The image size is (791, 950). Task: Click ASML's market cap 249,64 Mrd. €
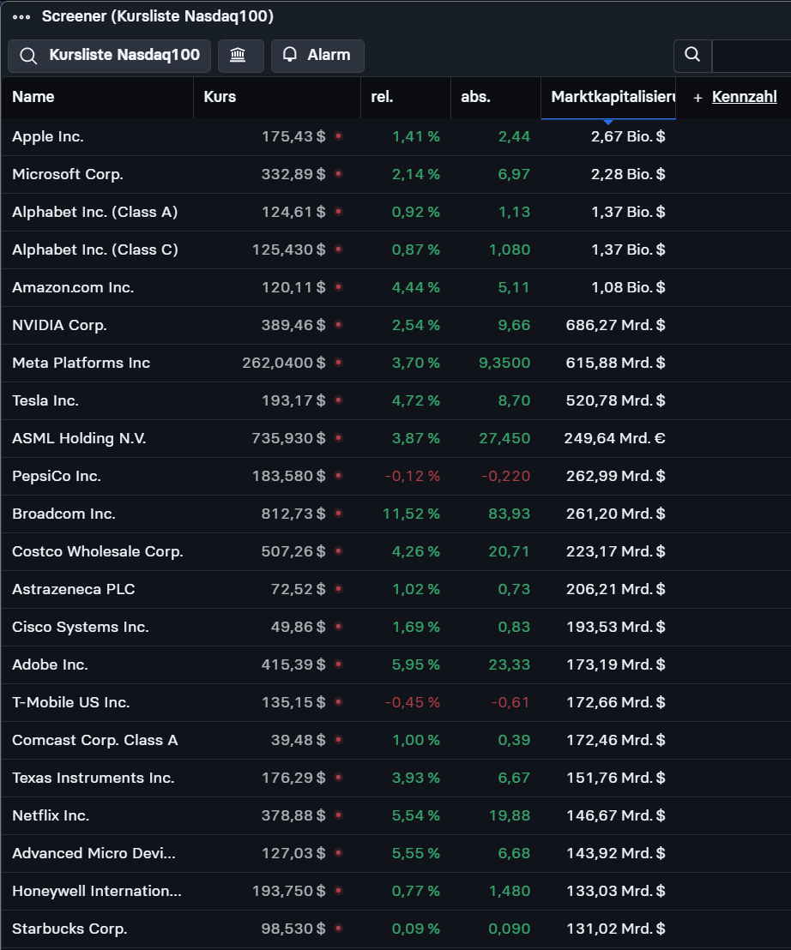click(614, 438)
